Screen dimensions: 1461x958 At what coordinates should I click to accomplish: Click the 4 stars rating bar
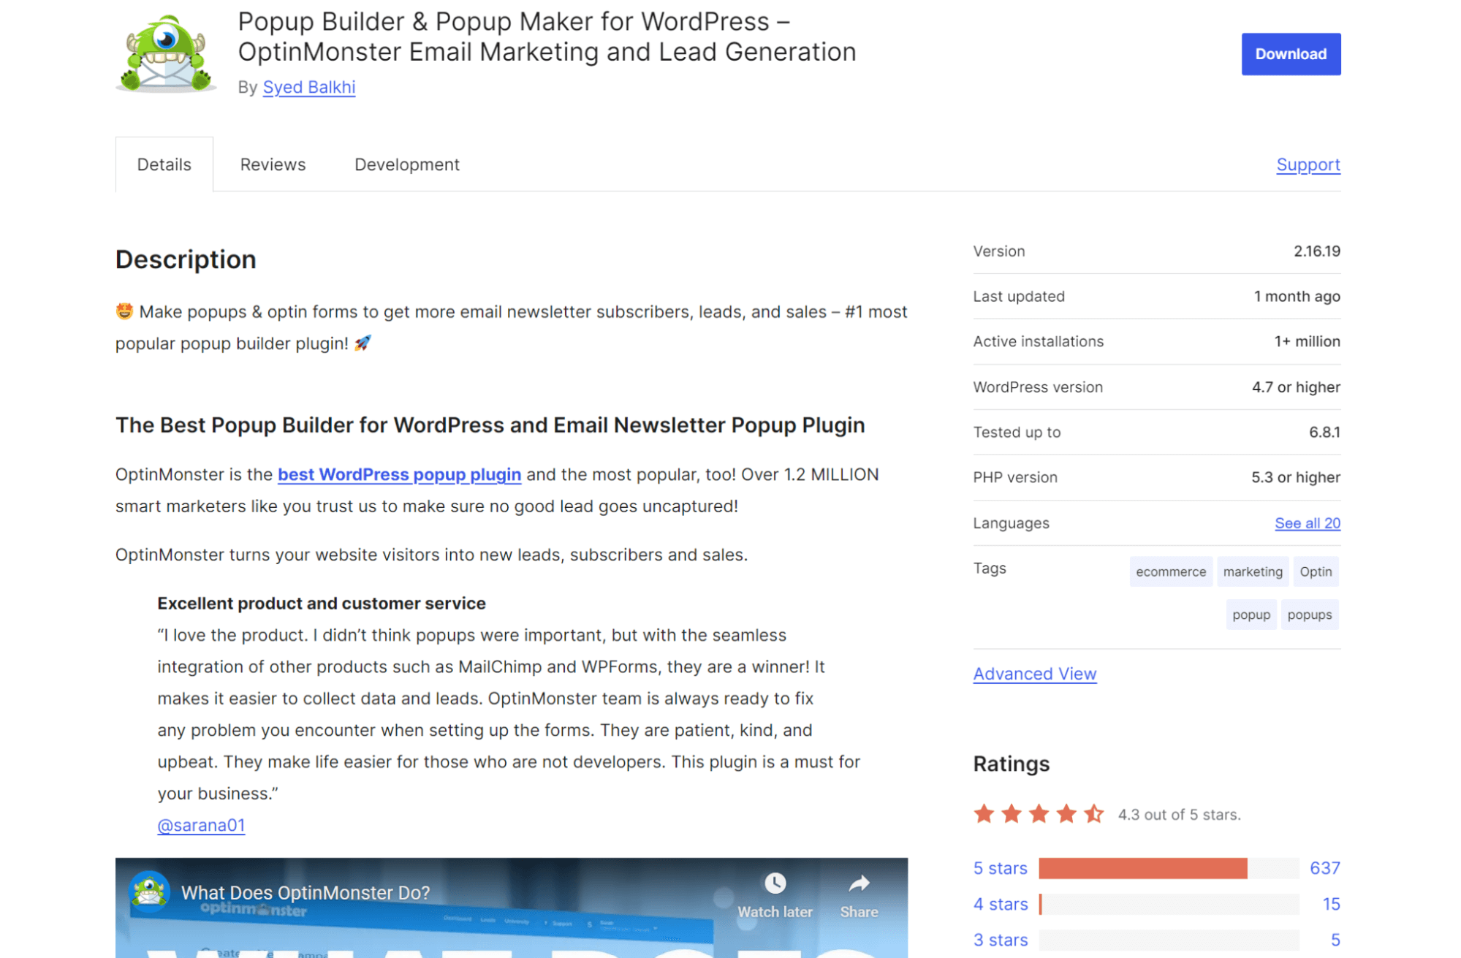tap(1169, 904)
